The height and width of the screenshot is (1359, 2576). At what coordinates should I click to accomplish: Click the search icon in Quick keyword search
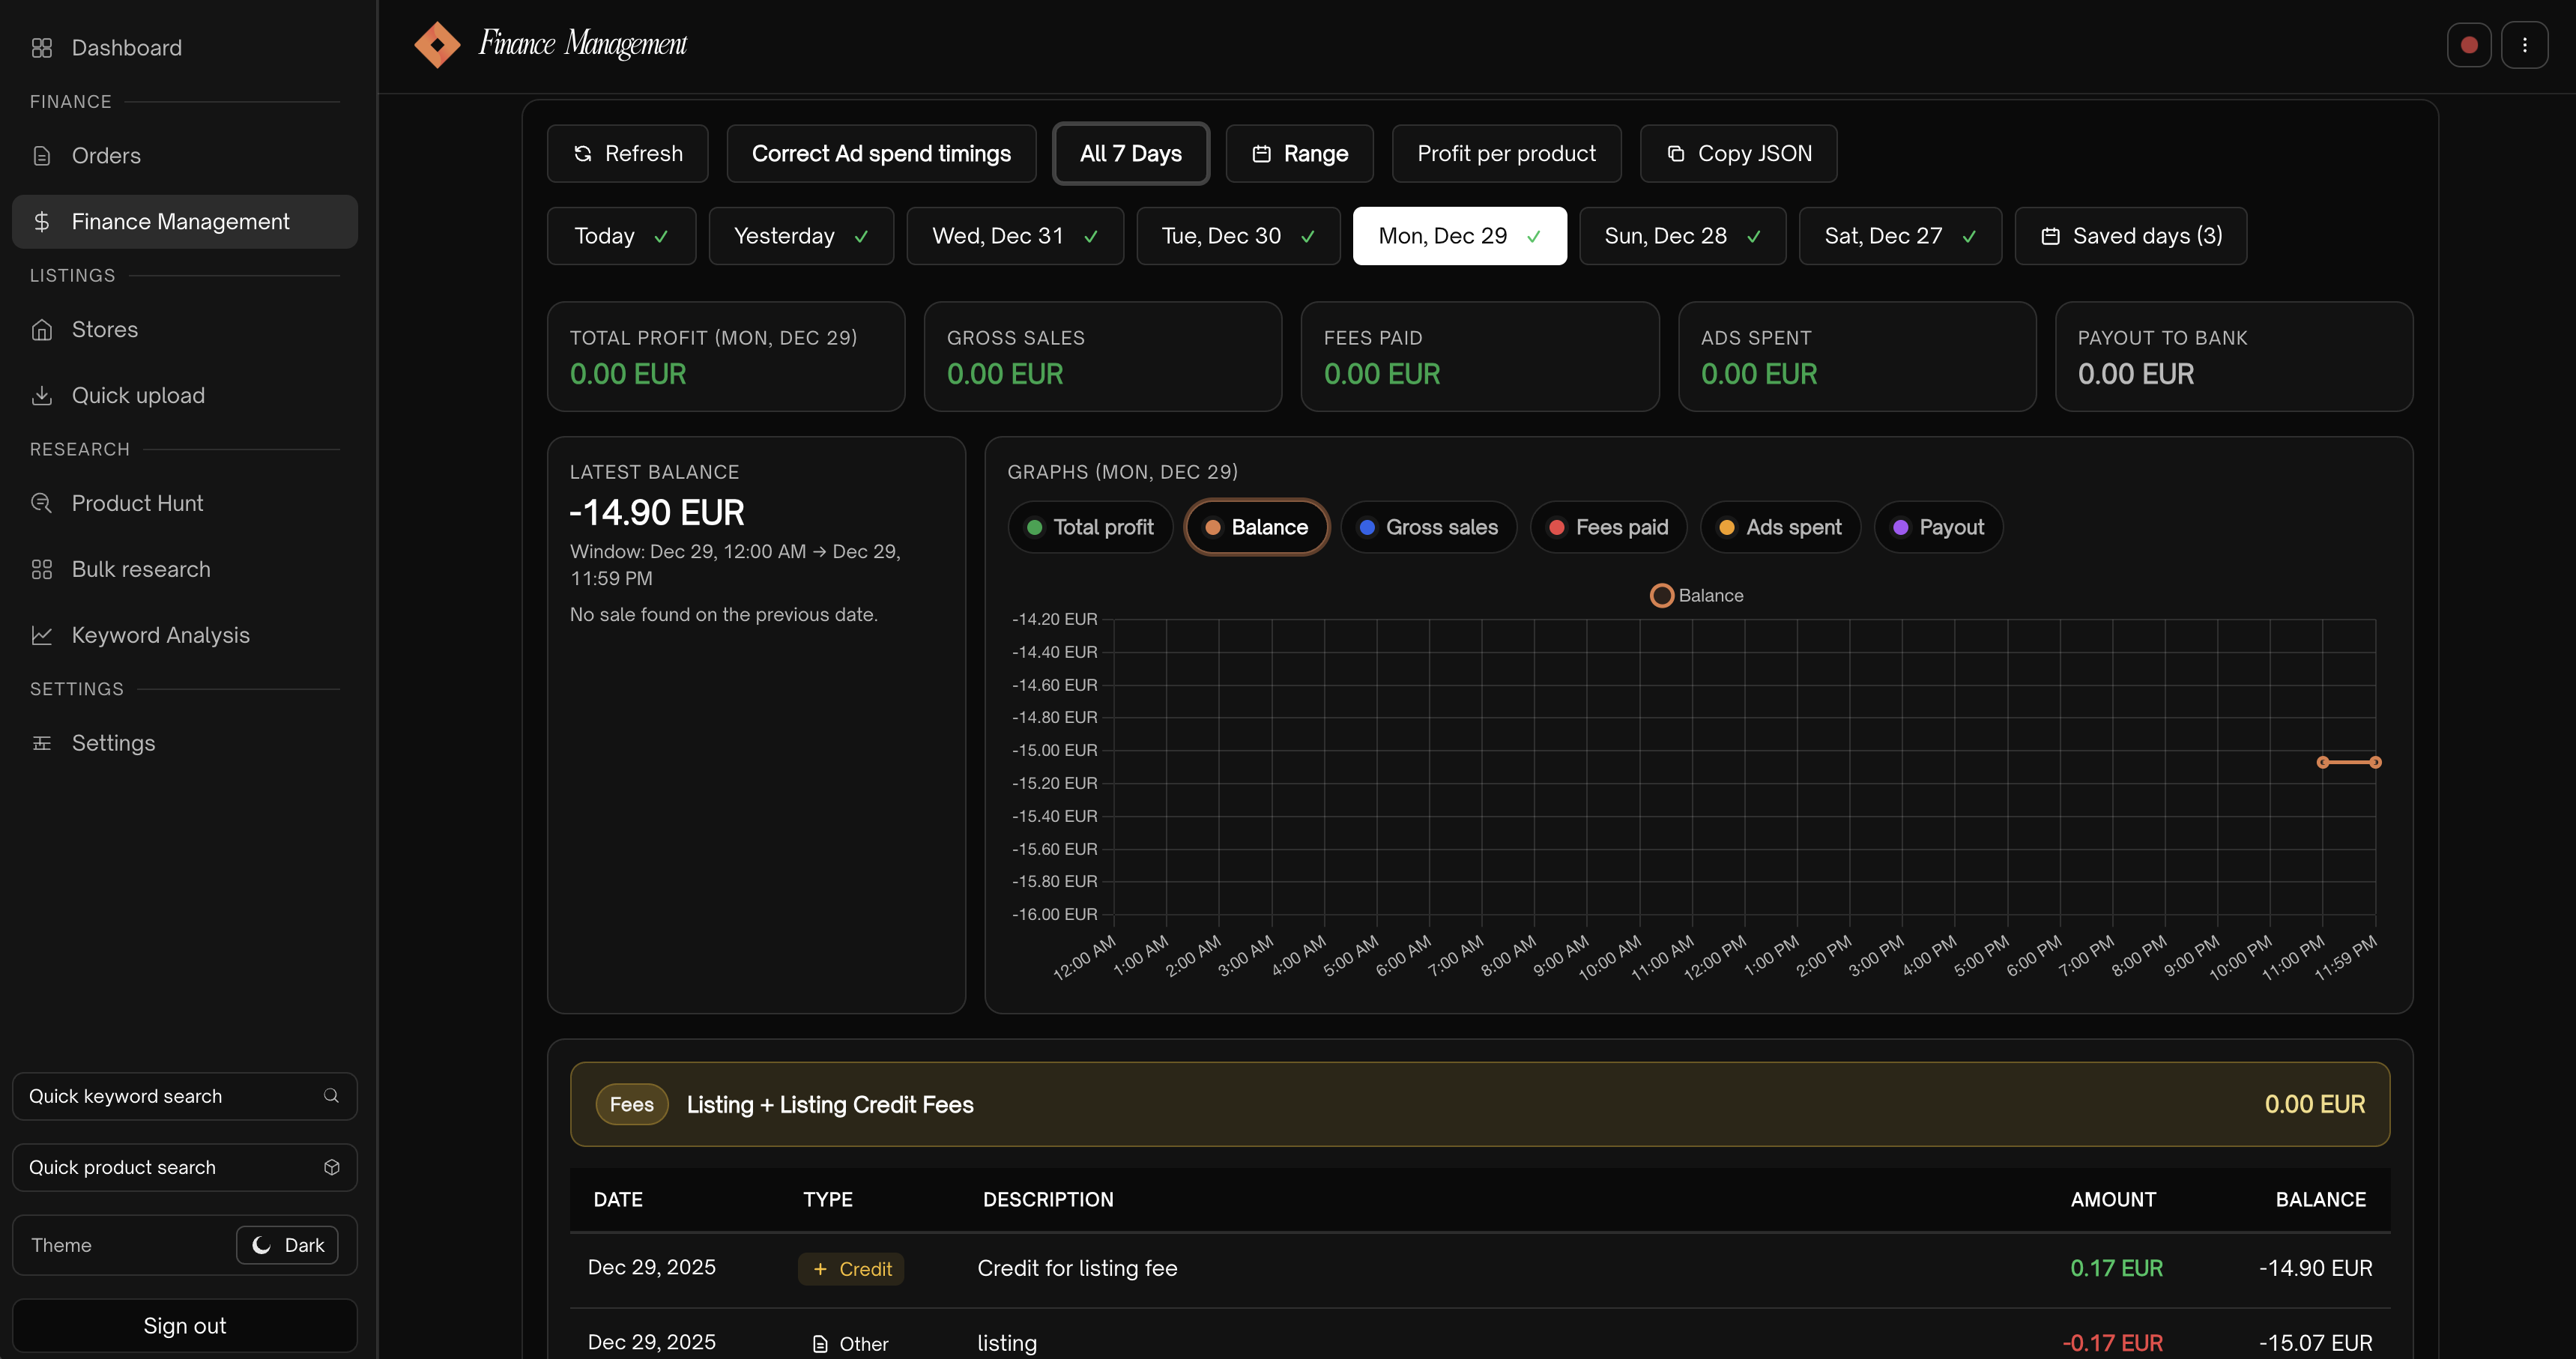click(x=331, y=1095)
